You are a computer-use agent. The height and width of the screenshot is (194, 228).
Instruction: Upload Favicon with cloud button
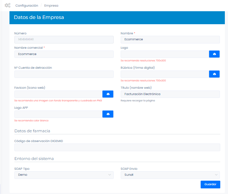[108, 94]
